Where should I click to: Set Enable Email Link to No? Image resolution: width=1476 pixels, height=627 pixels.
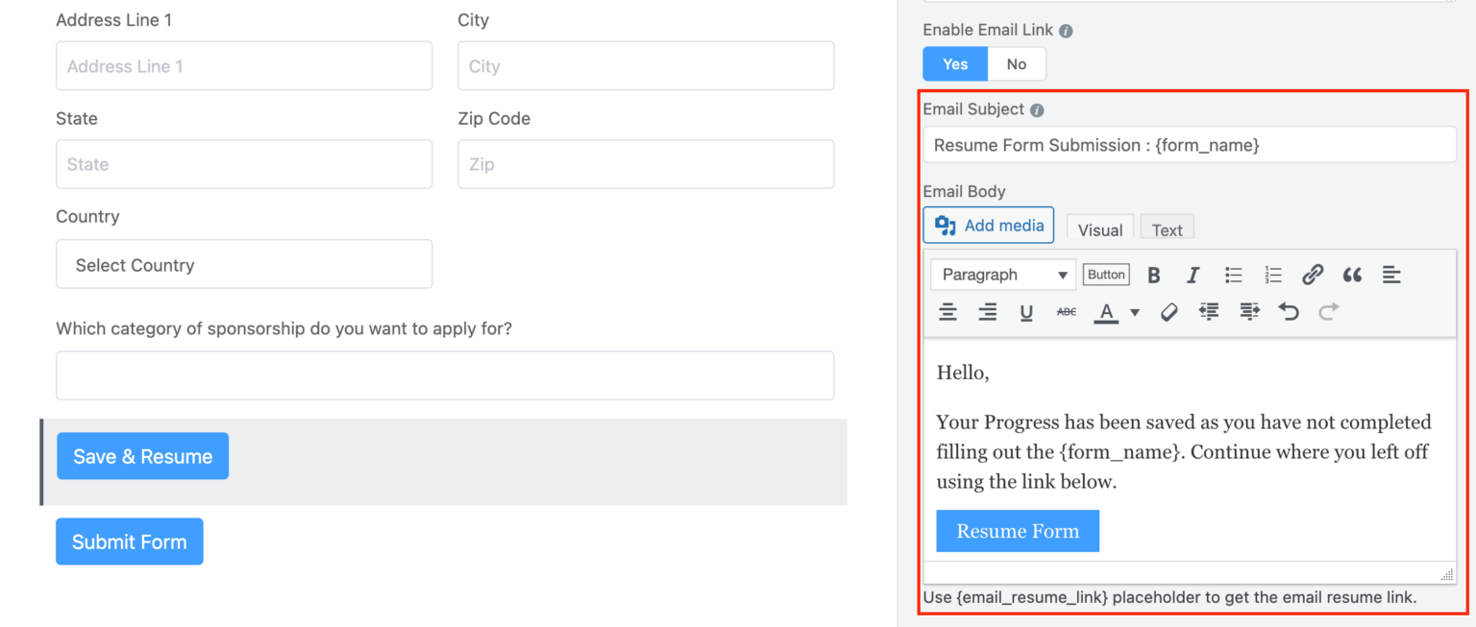point(1017,64)
